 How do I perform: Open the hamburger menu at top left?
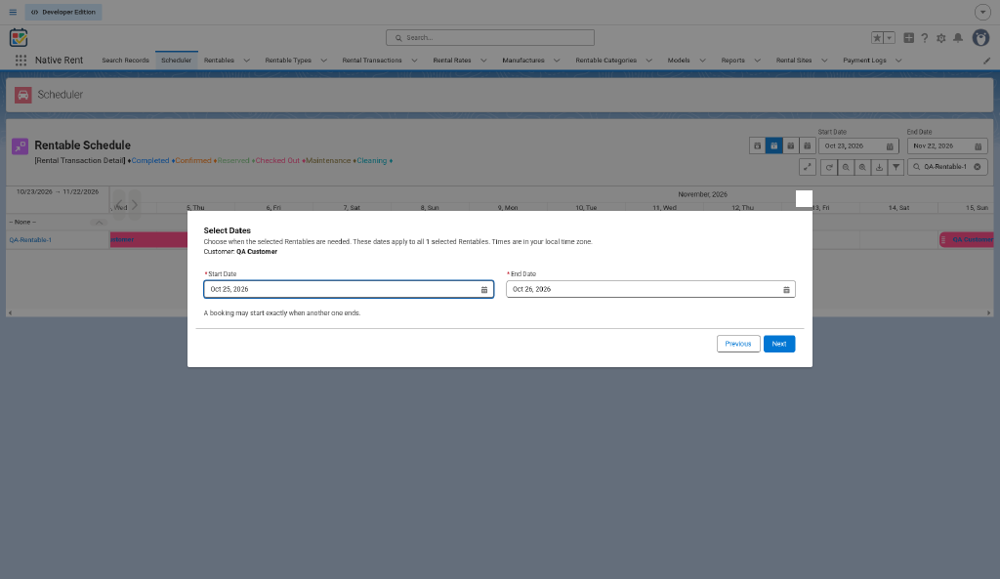pos(13,12)
